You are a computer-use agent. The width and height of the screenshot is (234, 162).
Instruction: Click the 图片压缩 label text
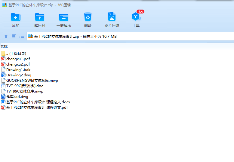coord(112,26)
